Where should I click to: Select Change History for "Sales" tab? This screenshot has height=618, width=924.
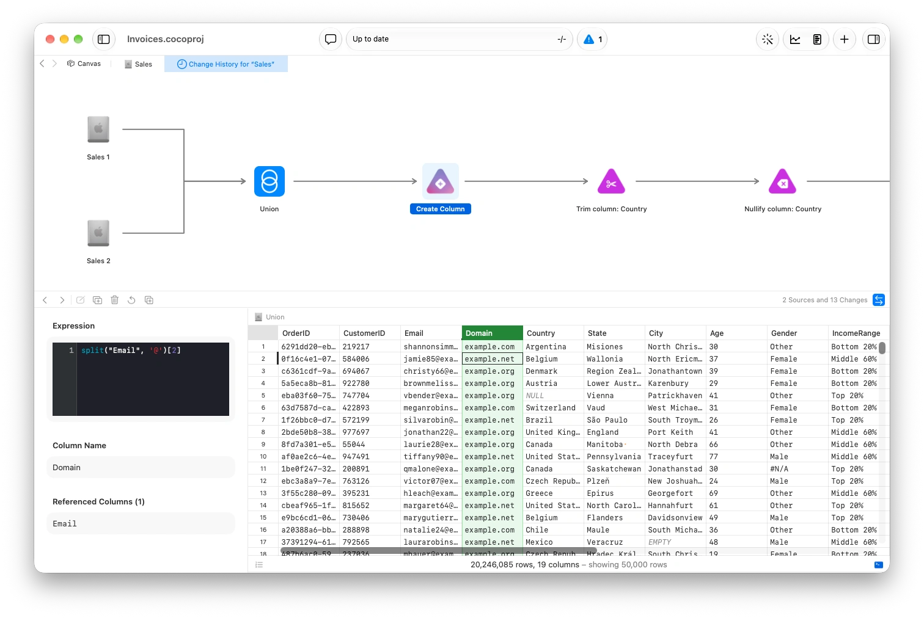226,64
